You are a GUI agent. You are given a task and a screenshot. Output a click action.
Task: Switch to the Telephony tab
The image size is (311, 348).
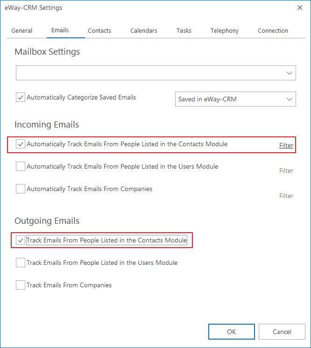(225, 31)
